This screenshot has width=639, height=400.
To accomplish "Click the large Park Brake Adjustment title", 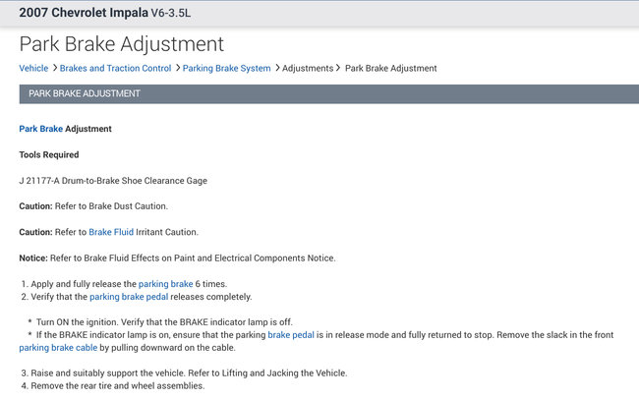I will tap(121, 44).
